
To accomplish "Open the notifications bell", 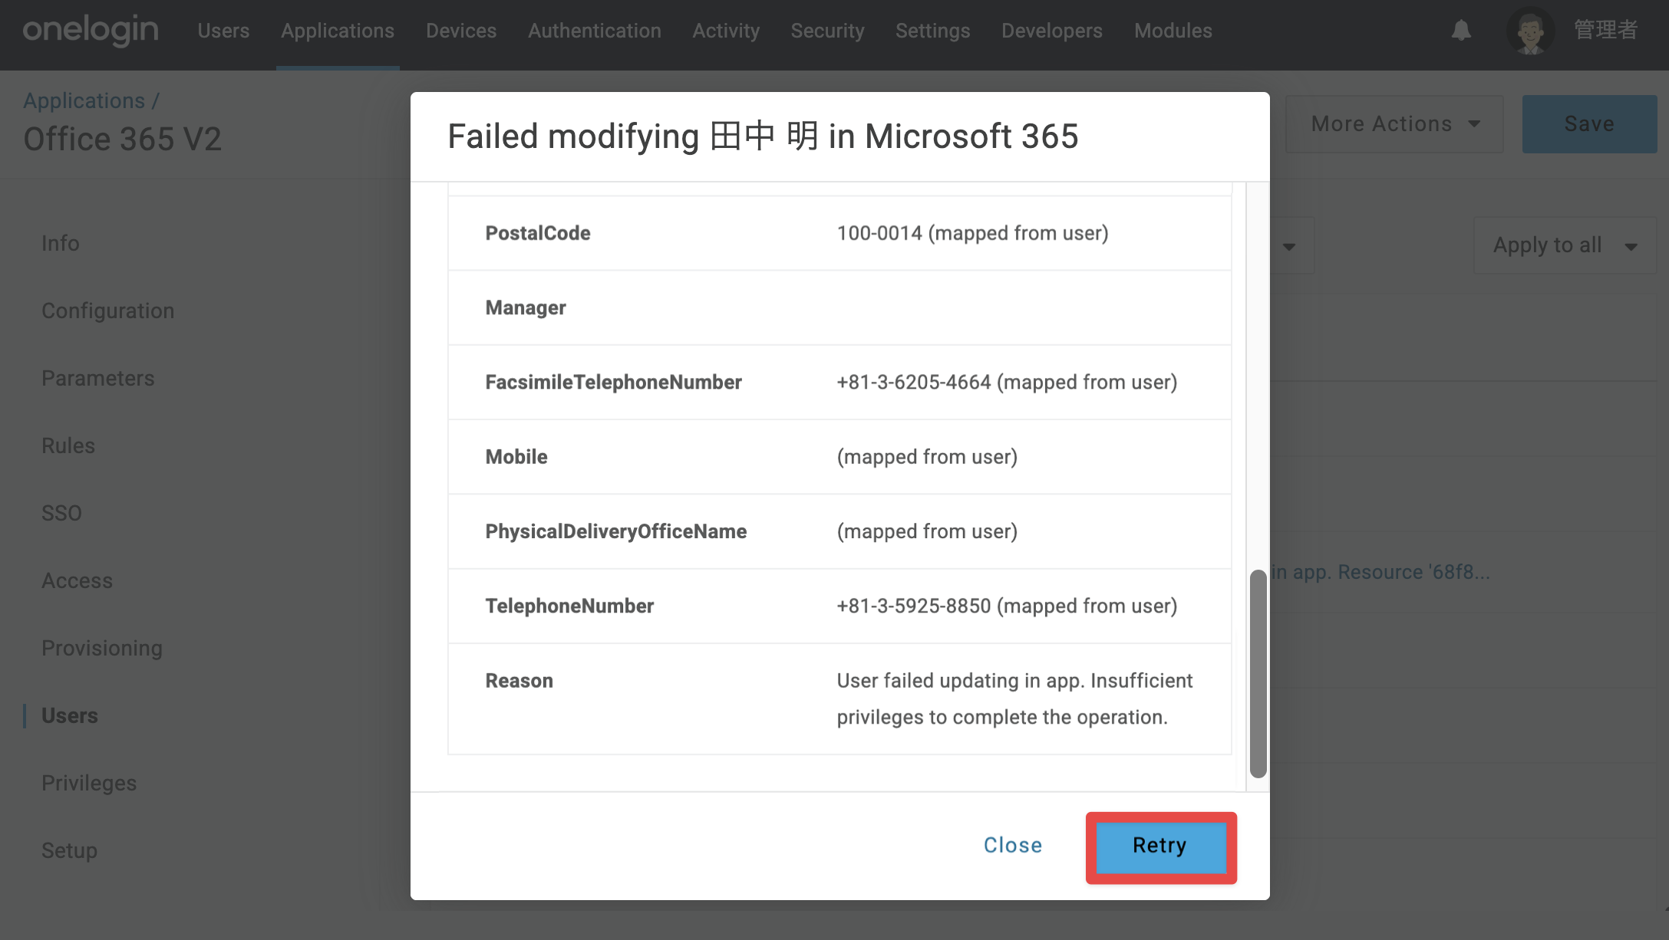I will (1461, 31).
